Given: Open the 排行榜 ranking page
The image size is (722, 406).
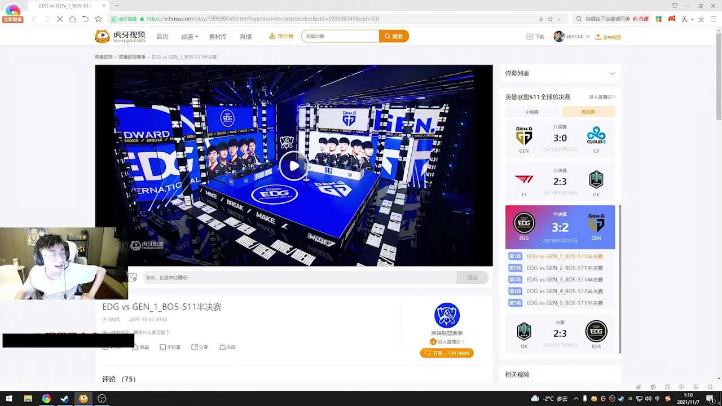Looking at the screenshot, I should [x=281, y=36].
